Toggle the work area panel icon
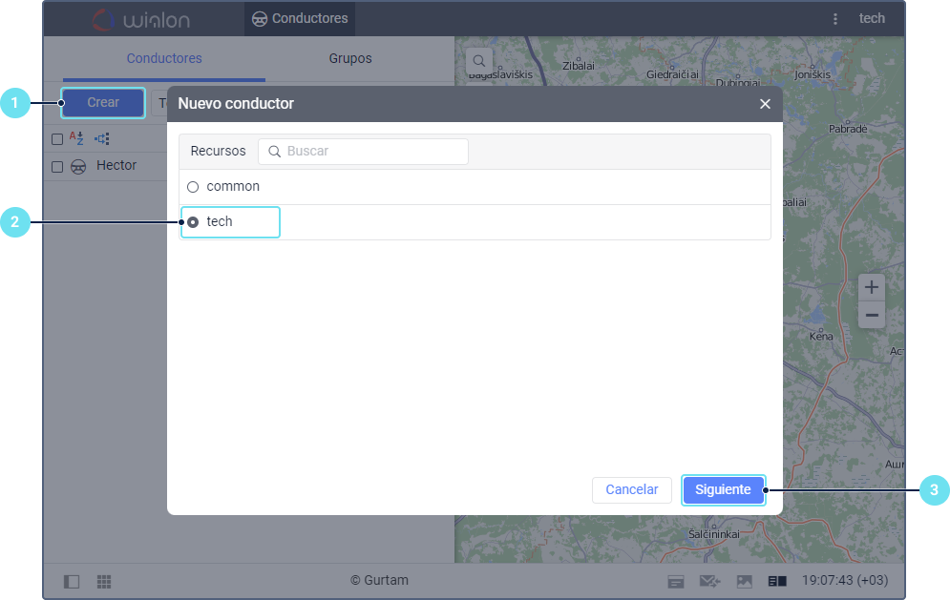This screenshot has width=950, height=600. [72, 582]
